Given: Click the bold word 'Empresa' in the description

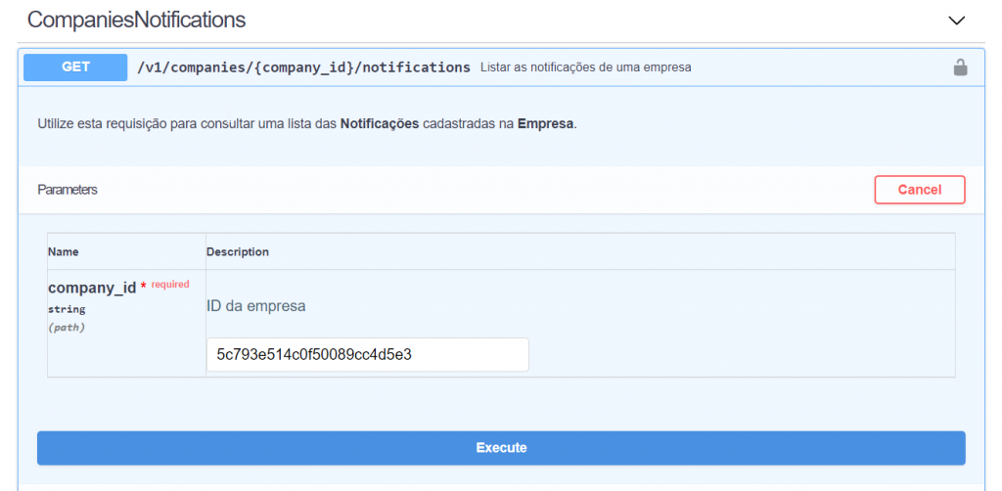Looking at the screenshot, I should pos(546,124).
